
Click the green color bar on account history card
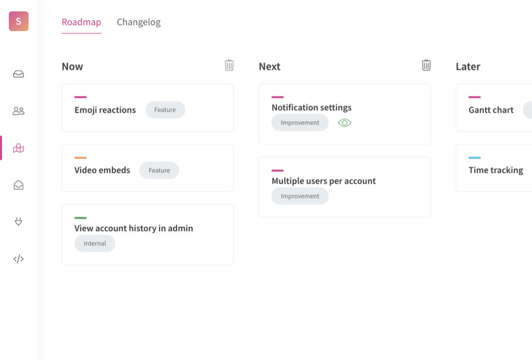click(80, 217)
